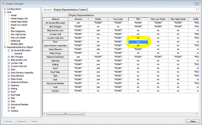Click no in Curtain Wall Plan cell

[x=138, y=34]
